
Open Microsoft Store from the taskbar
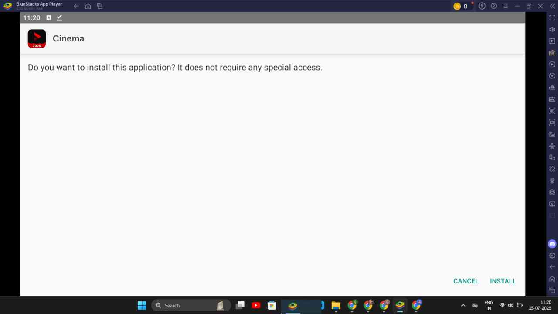click(x=272, y=305)
